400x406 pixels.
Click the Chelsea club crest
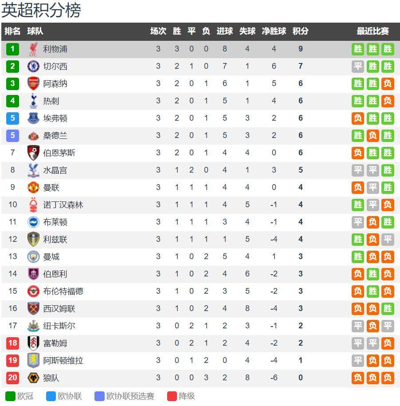click(33, 66)
